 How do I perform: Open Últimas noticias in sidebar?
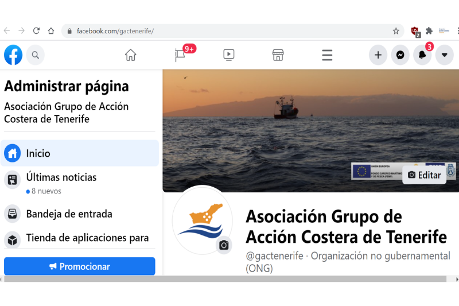coord(61,177)
